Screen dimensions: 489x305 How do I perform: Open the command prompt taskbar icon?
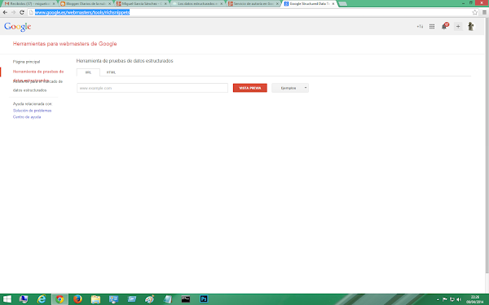pos(186,299)
